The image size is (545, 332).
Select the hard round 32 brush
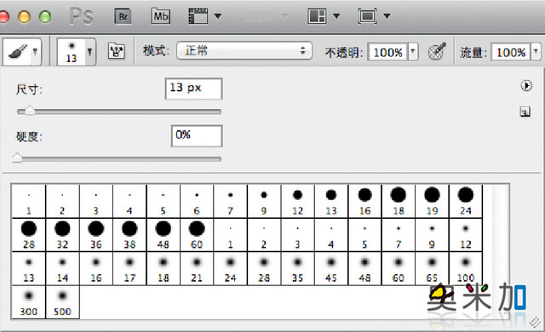pyautogui.click(x=62, y=235)
